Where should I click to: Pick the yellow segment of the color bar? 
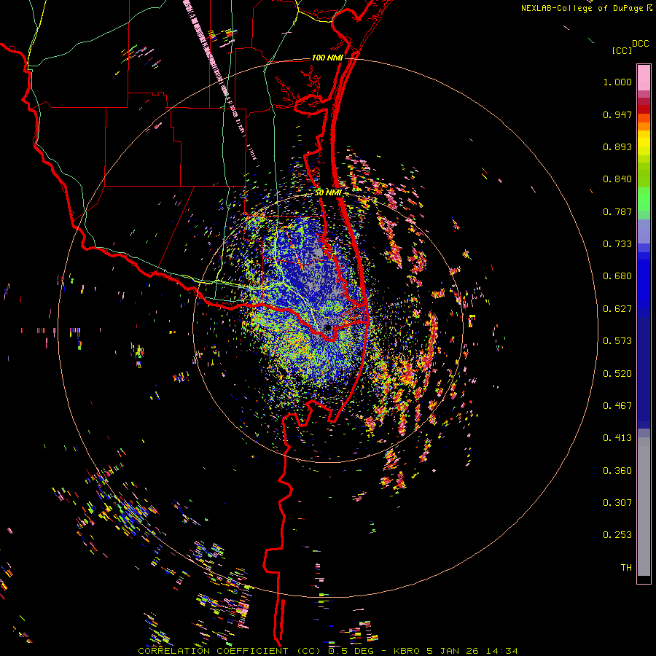644,144
